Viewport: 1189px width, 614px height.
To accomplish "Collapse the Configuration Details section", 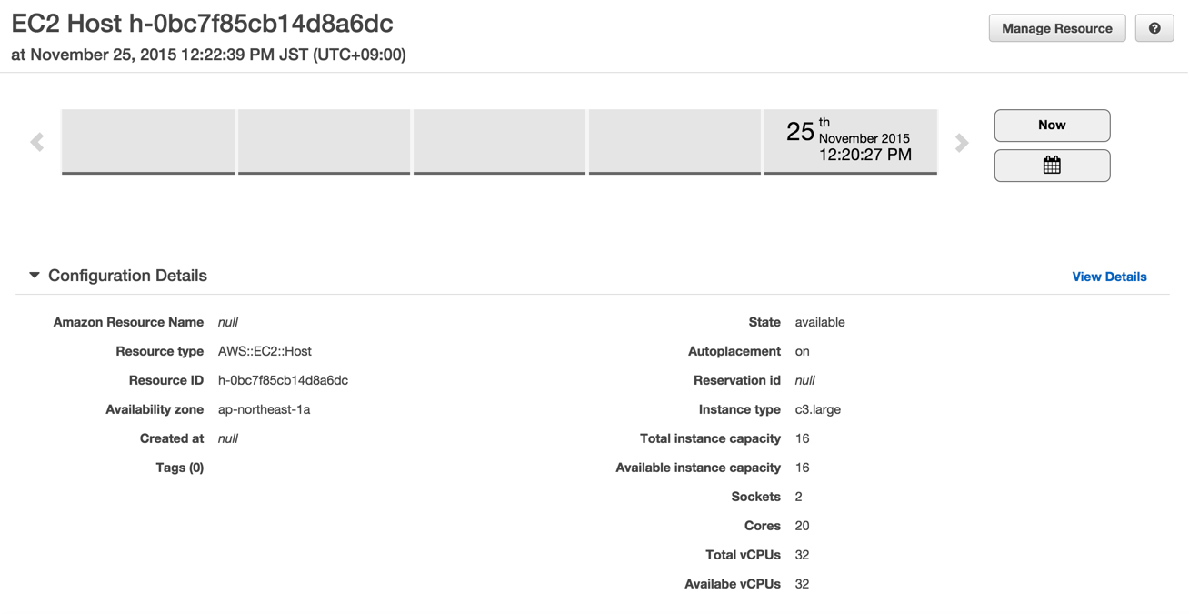I will point(127,275).
